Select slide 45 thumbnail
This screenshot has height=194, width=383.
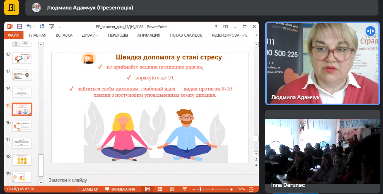coord(22,109)
